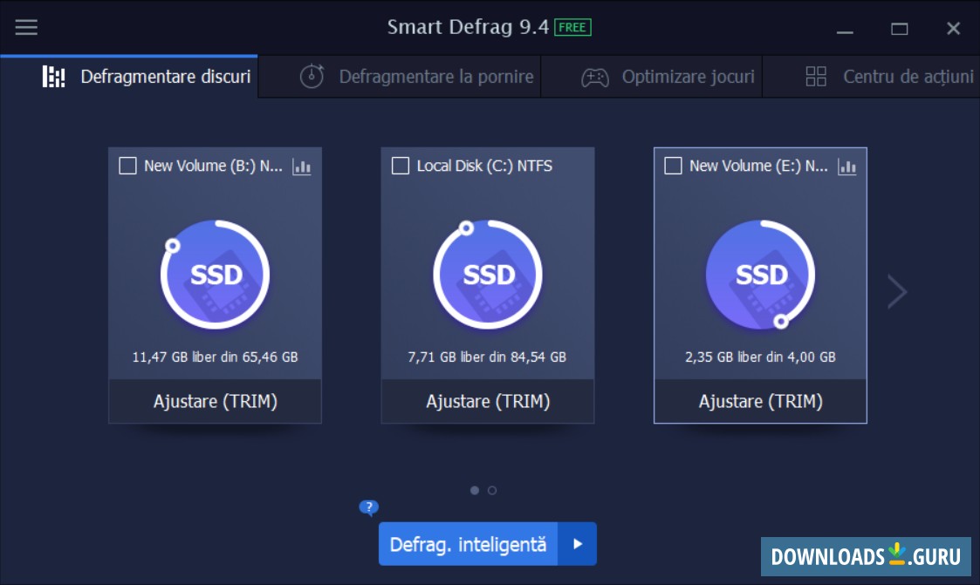Click the New Volume (E:) label
980x585 pixels.
coord(758,166)
